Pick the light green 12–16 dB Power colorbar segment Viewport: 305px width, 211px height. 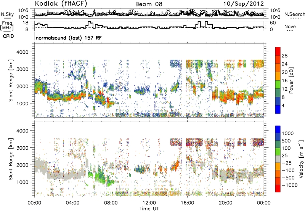click(x=278, y=84)
